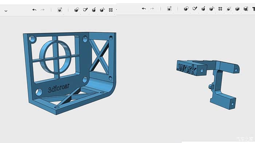The image size is (255, 143).
Task: Select the cube-with-circle boolean tool above the bracket
Action: (76, 10)
